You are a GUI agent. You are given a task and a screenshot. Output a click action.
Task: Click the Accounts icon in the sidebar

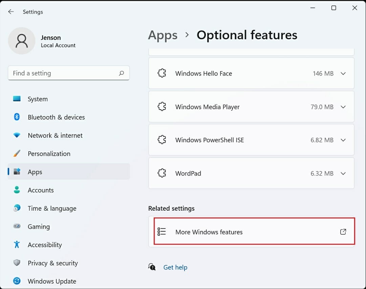click(17, 190)
